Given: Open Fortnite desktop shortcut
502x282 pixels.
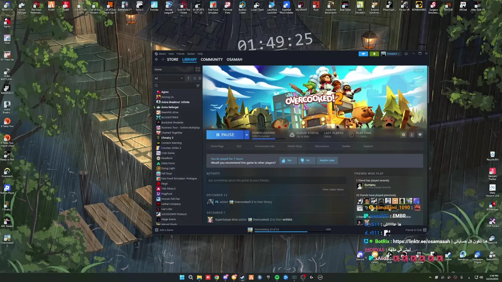Looking at the screenshot, I should pyautogui.click(x=154, y=7).
